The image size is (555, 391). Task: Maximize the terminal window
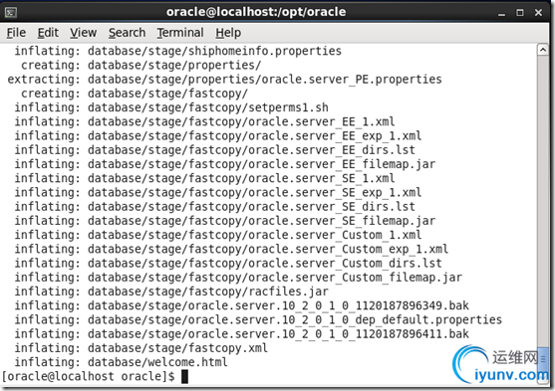click(520, 13)
